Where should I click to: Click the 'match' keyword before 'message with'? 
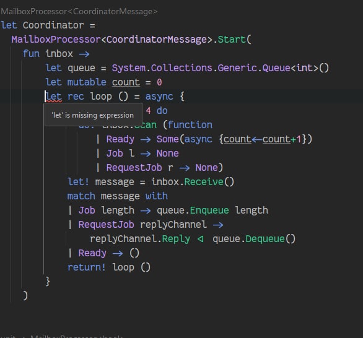pos(81,196)
